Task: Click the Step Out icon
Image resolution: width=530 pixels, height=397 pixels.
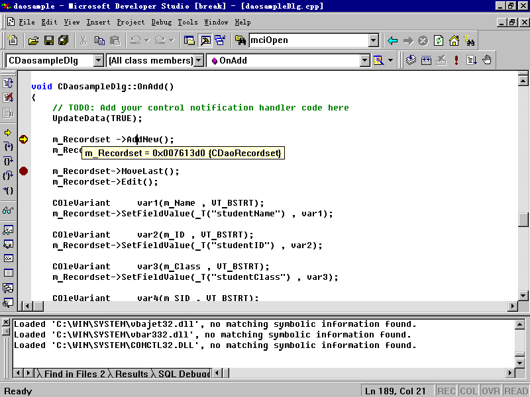Action: click(8, 175)
